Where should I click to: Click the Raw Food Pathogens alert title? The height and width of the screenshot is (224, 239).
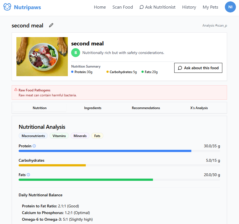point(34,90)
